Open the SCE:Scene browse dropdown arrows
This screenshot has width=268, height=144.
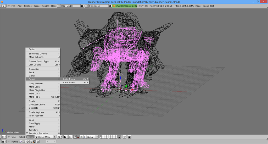pos(87,6)
